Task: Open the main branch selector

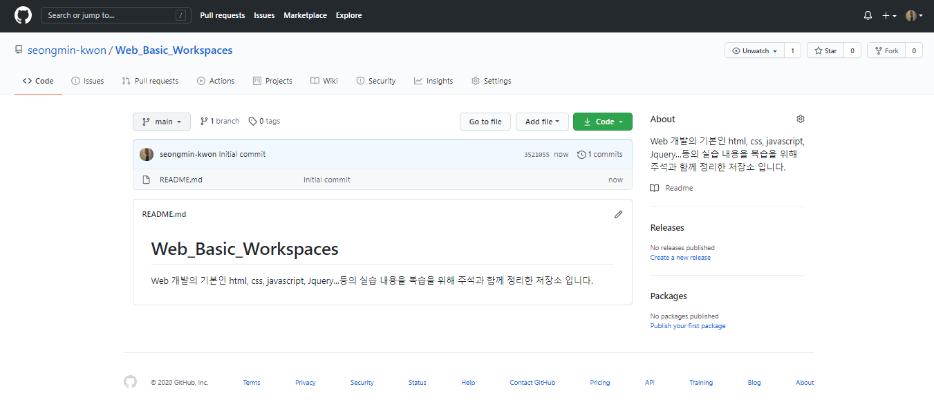Action: point(162,122)
